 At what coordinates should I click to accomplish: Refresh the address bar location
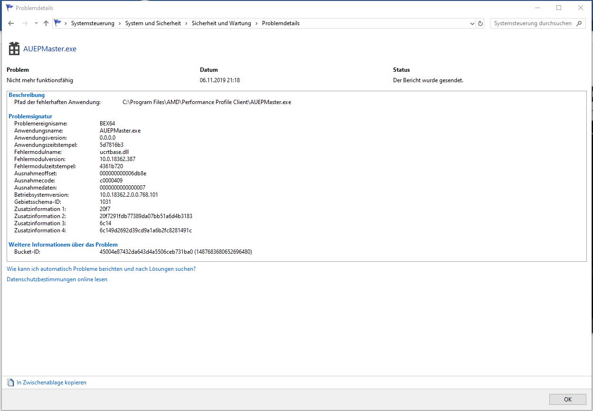click(x=480, y=23)
